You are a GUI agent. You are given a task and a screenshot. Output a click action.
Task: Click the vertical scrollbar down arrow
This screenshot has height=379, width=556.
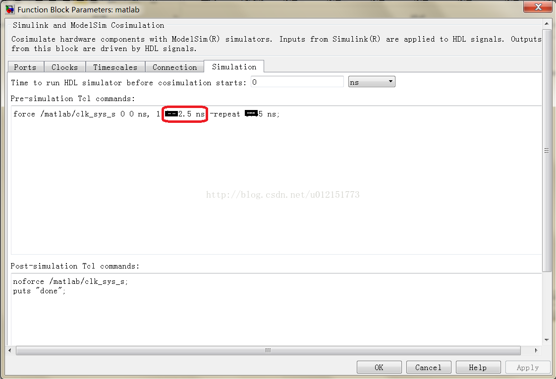click(x=547, y=340)
